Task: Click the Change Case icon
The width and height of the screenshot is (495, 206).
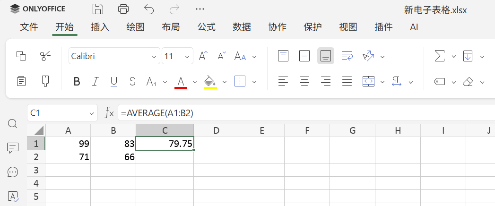Action: click(x=240, y=57)
